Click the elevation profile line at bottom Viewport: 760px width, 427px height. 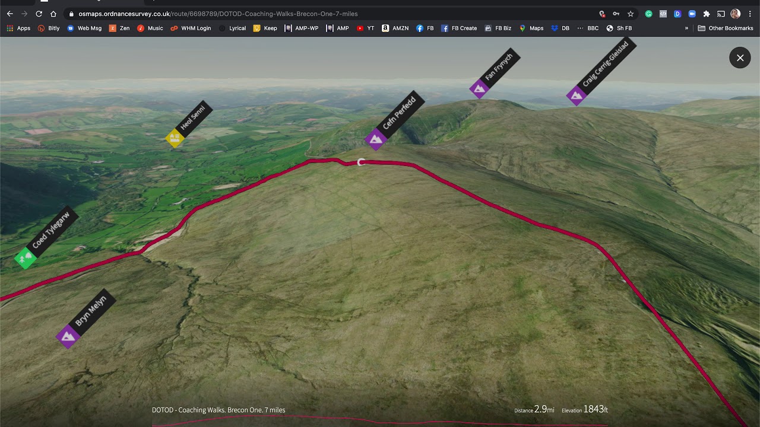[380, 420]
